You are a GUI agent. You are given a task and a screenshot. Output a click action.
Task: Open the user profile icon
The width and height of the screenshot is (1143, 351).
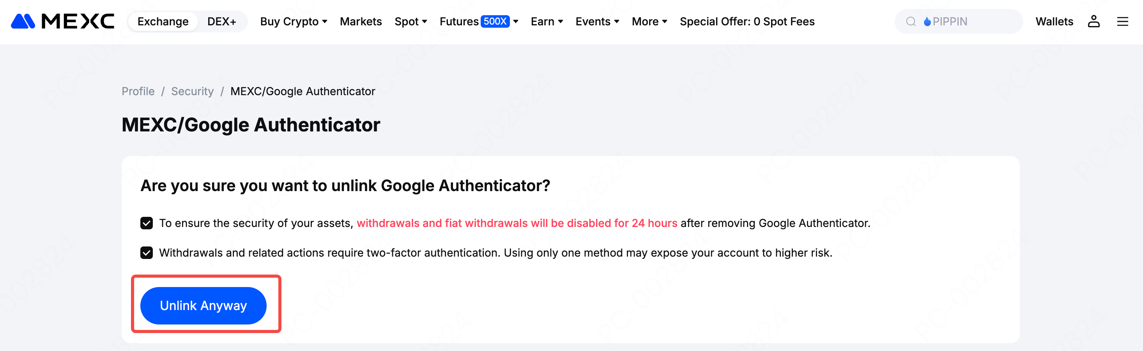pos(1093,21)
